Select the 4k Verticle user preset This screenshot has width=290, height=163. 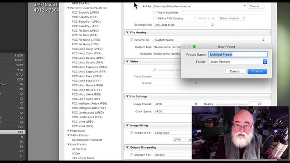[x=79, y=149]
